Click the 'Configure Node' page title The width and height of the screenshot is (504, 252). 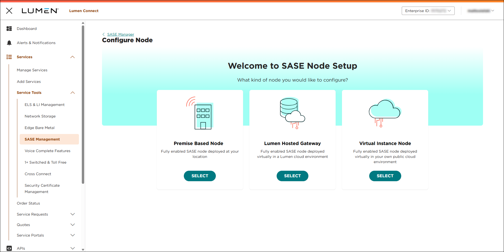click(x=127, y=40)
